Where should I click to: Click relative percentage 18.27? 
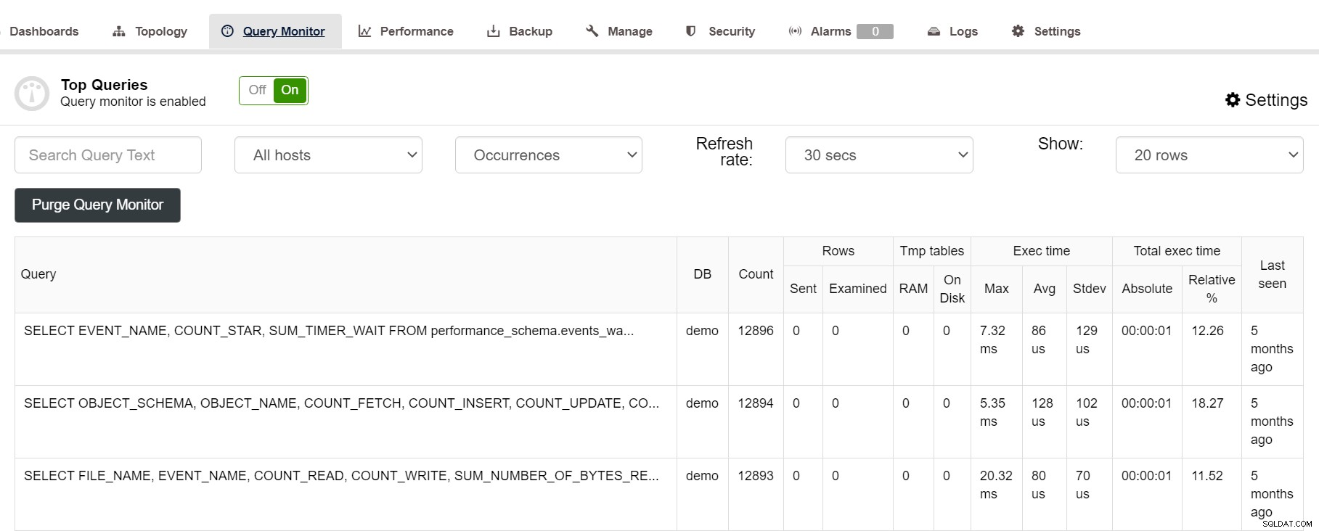(x=1207, y=403)
